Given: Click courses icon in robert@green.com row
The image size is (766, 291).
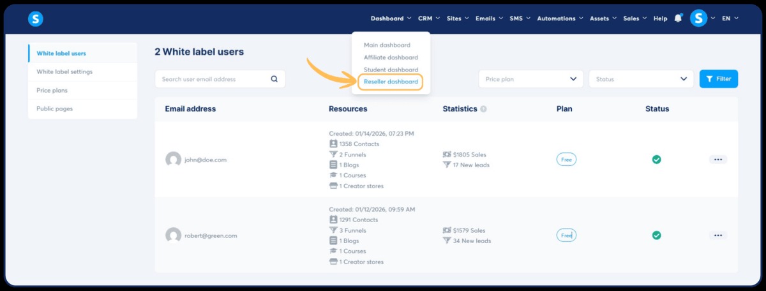Looking at the screenshot, I should pos(333,251).
